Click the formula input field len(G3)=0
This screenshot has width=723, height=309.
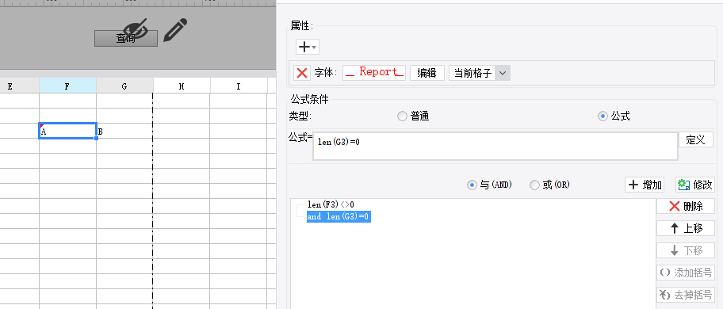coord(495,147)
